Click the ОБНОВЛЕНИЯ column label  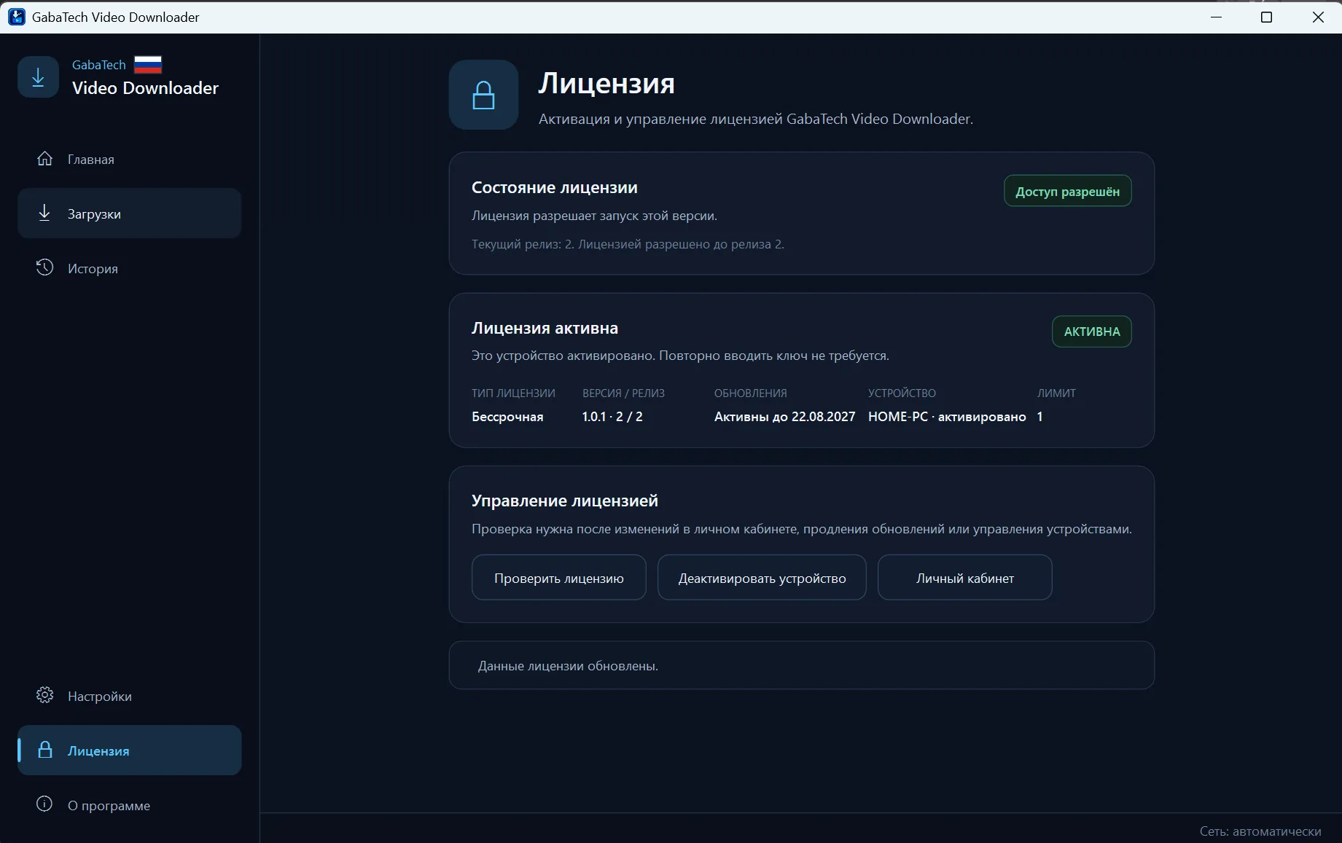(751, 393)
